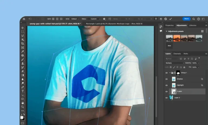208x125 pixels.
Task: Toggle lock position
Action: click(177, 67)
